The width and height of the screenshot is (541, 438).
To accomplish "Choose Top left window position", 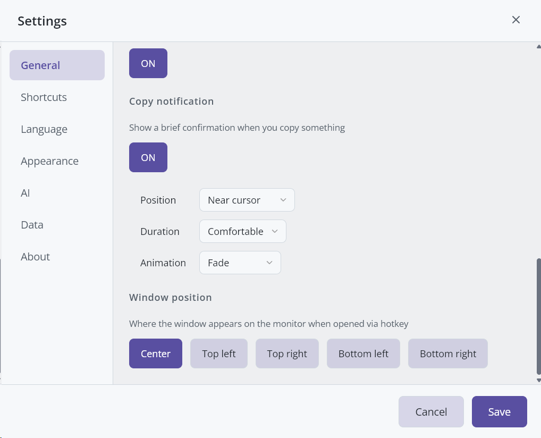I will (219, 353).
